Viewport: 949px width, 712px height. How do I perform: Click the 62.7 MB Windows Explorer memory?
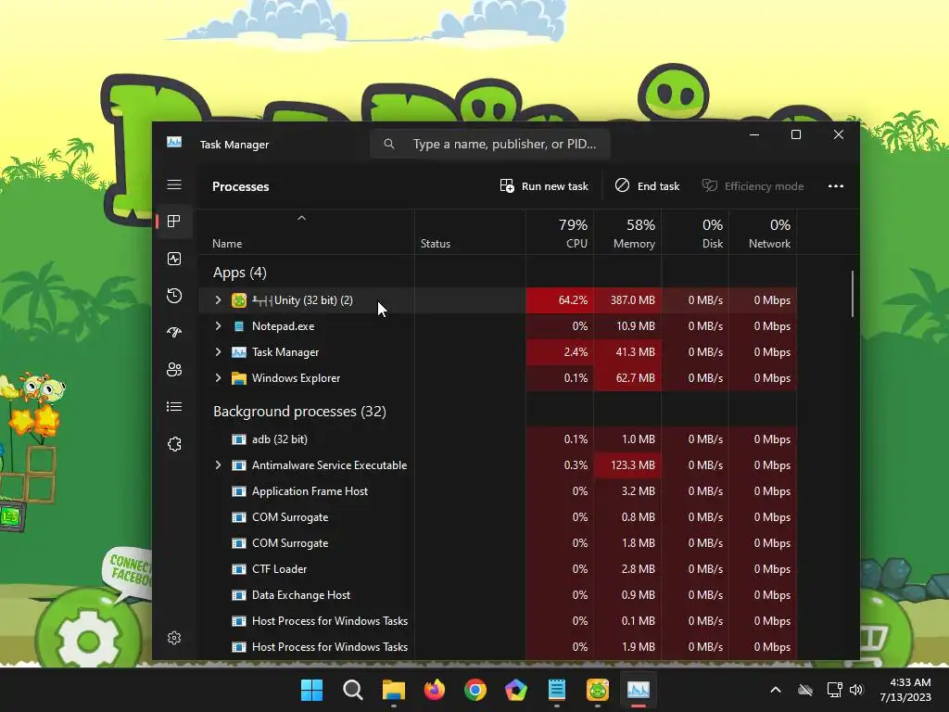[x=627, y=378]
